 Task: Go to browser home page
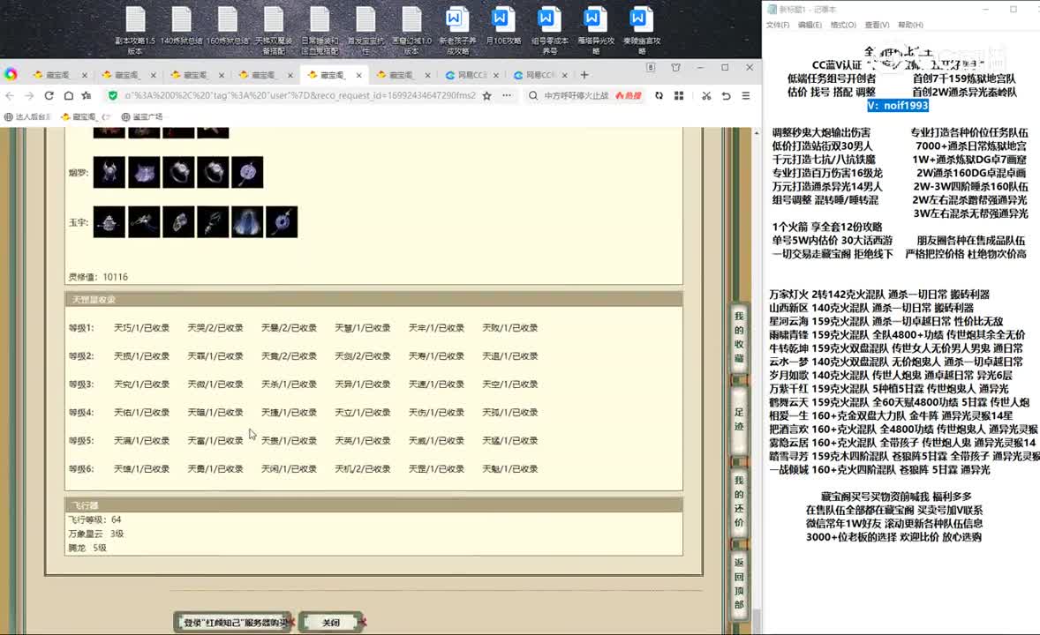68,95
